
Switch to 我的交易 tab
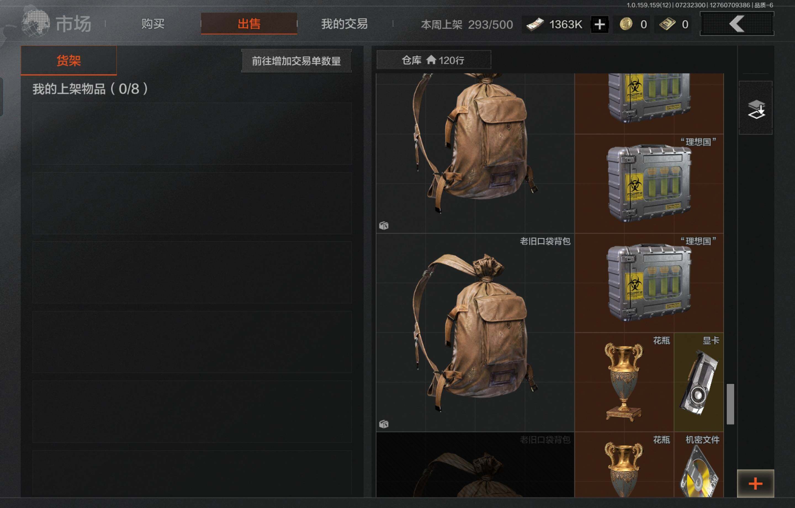[344, 24]
